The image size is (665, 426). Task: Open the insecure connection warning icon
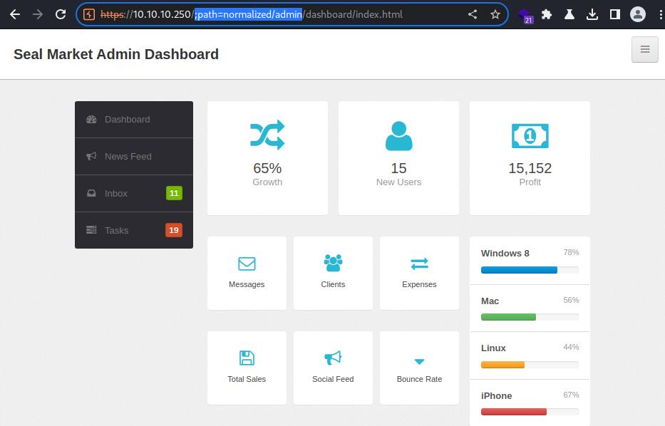pyautogui.click(x=89, y=14)
